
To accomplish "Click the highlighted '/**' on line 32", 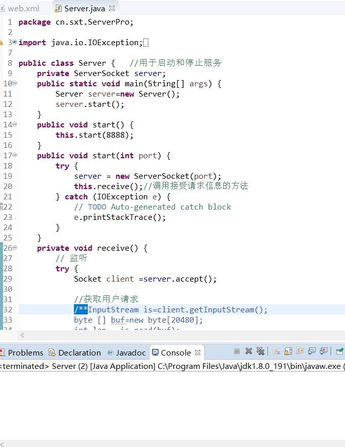I will pos(81,309).
